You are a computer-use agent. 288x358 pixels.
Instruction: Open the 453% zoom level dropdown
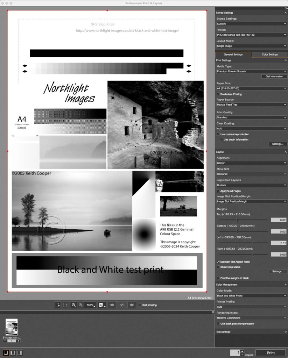click(90, 305)
